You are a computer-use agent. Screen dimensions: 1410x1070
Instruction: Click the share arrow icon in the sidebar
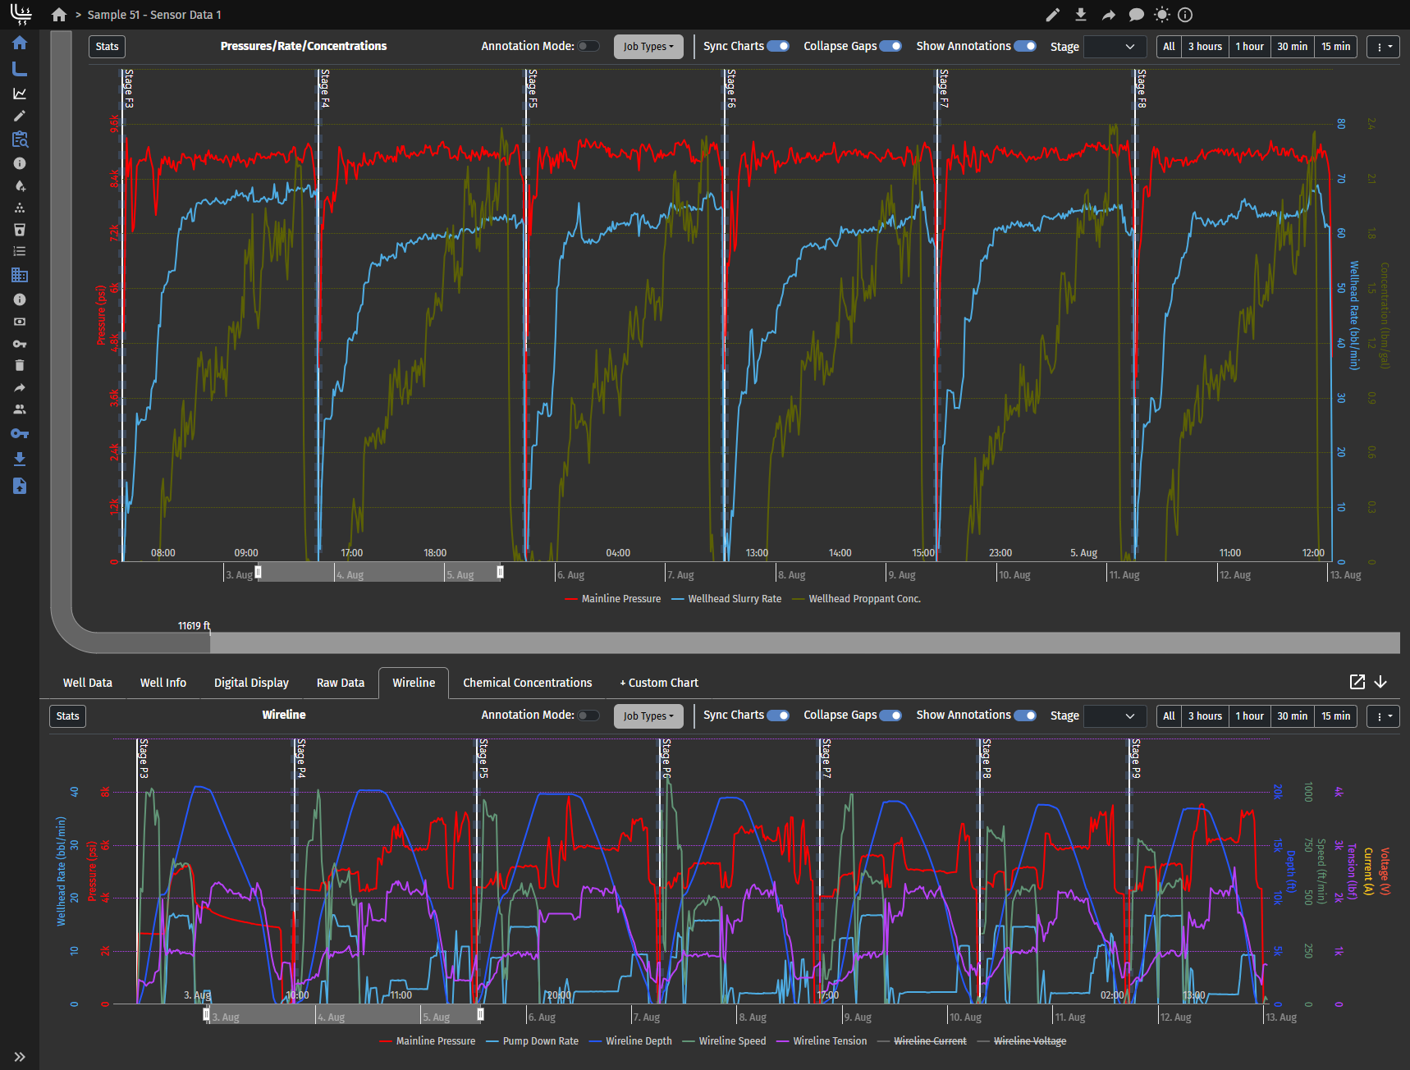pos(19,387)
